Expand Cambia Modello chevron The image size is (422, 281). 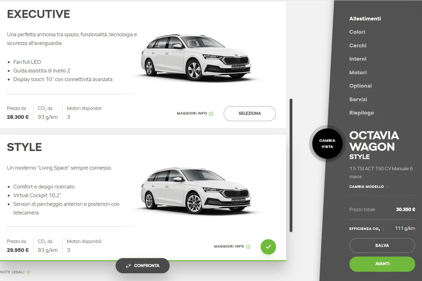[388, 187]
